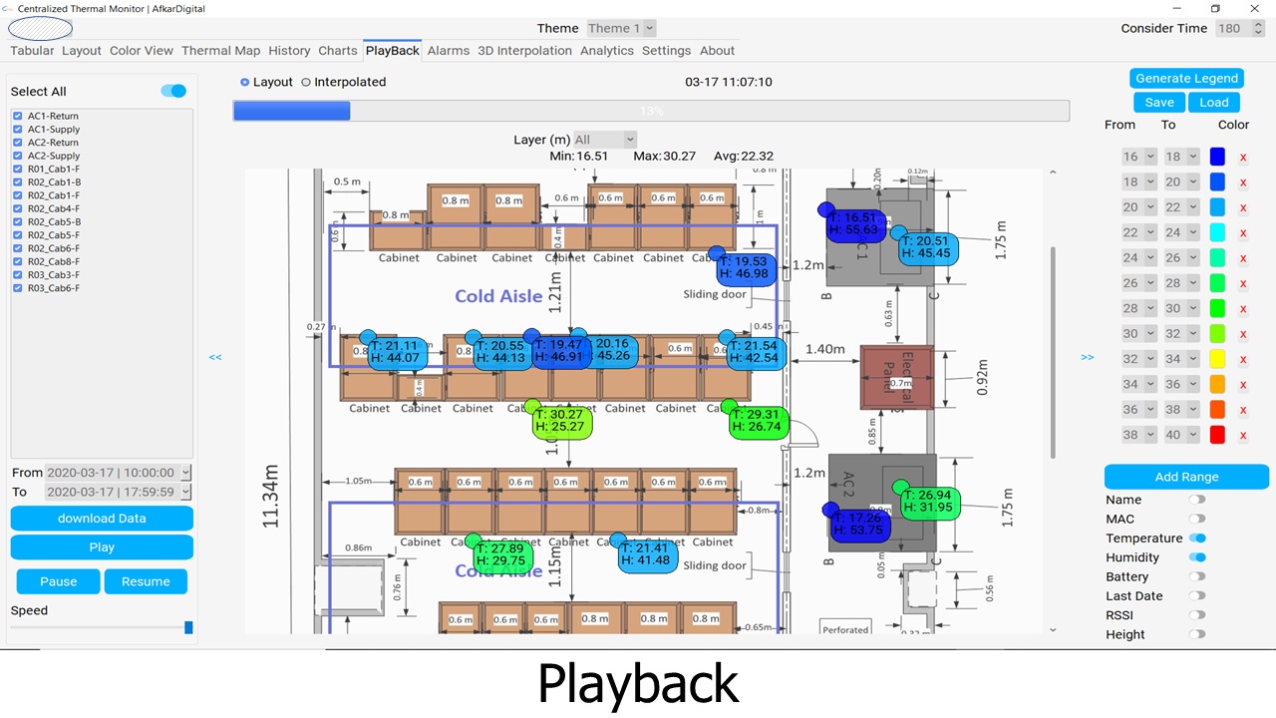Delete the 16 to 18 color range
Viewport: 1276px width, 718px height.
(x=1243, y=157)
